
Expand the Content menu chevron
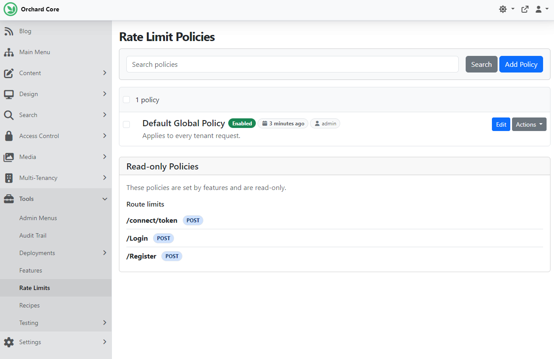point(105,73)
